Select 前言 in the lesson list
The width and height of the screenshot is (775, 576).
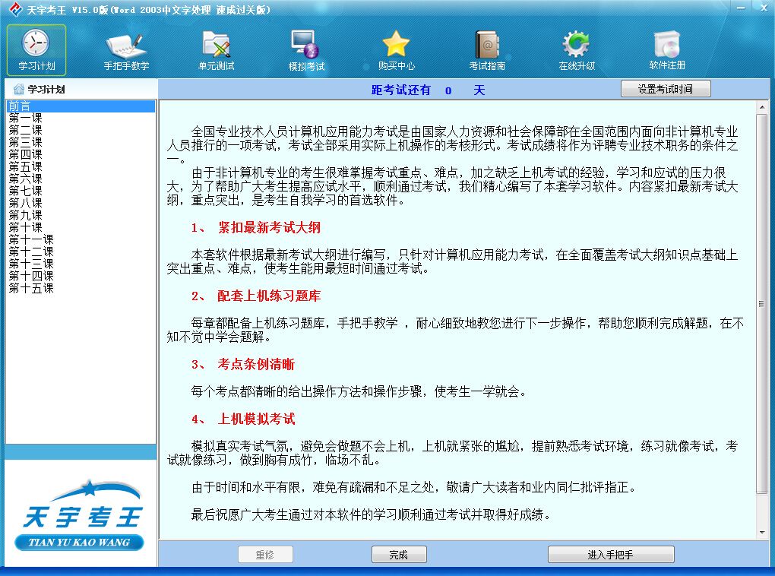point(81,106)
